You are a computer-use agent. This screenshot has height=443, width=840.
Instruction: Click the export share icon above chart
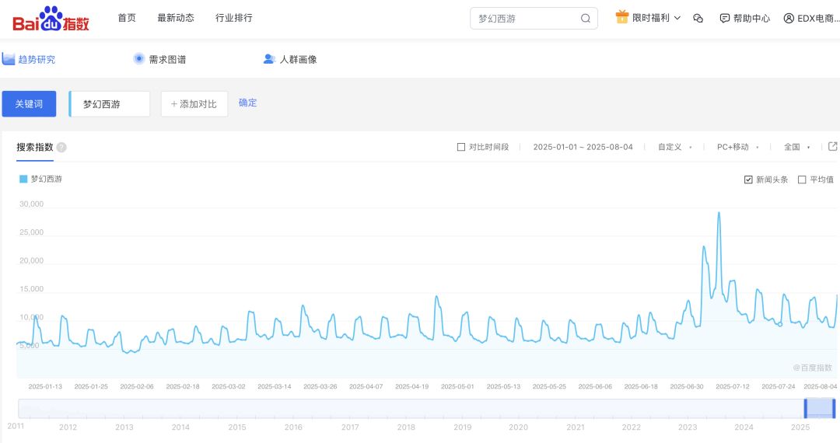pyautogui.click(x=832, y=146)
